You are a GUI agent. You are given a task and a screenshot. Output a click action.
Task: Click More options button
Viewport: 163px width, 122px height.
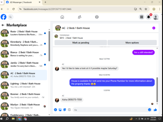(132, 43)
